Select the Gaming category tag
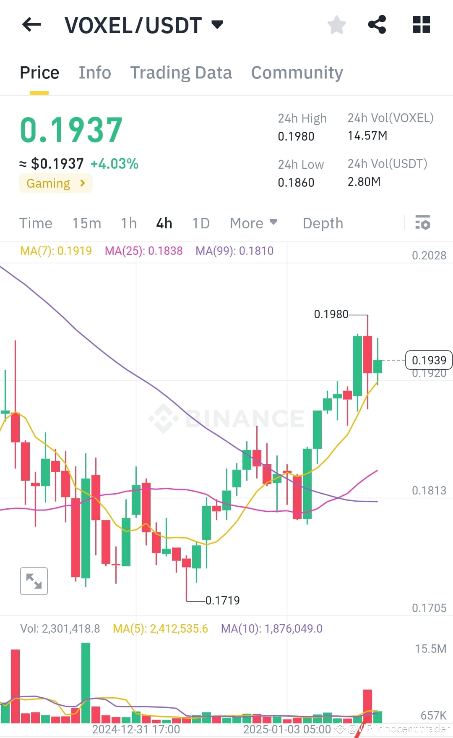The width and height of the screenshot is (453, 738). pos(55,183)
